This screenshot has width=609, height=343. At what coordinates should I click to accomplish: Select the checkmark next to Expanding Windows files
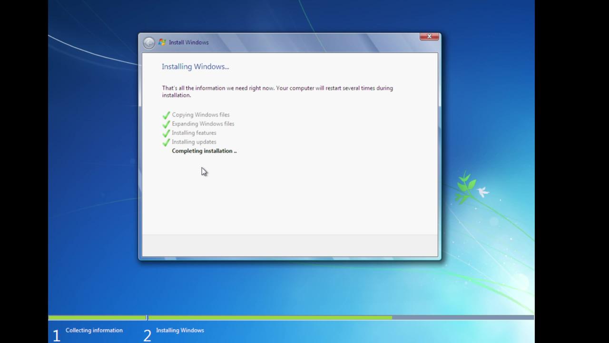[x=166, y=124]
